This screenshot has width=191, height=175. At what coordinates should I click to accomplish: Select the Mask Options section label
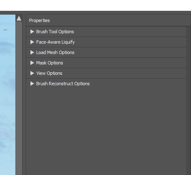pos(50,63)
